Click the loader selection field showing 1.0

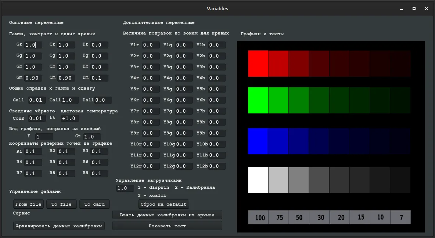point(125,188)
